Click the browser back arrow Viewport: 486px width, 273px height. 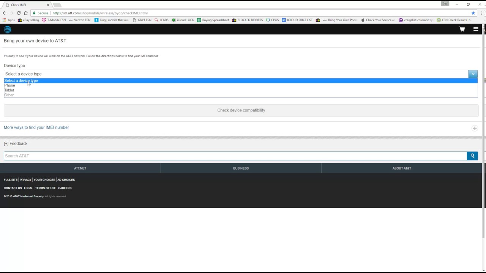[x=5, y=13]
